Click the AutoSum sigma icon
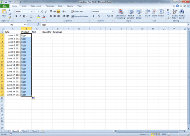 point(168,10)
